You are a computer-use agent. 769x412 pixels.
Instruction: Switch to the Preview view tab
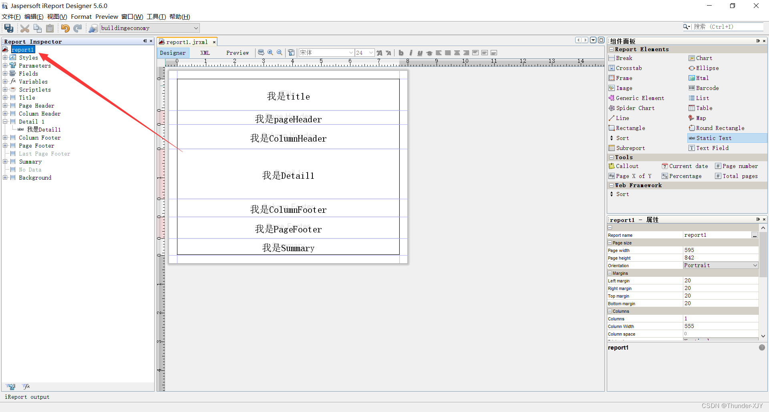click(238, 53)
